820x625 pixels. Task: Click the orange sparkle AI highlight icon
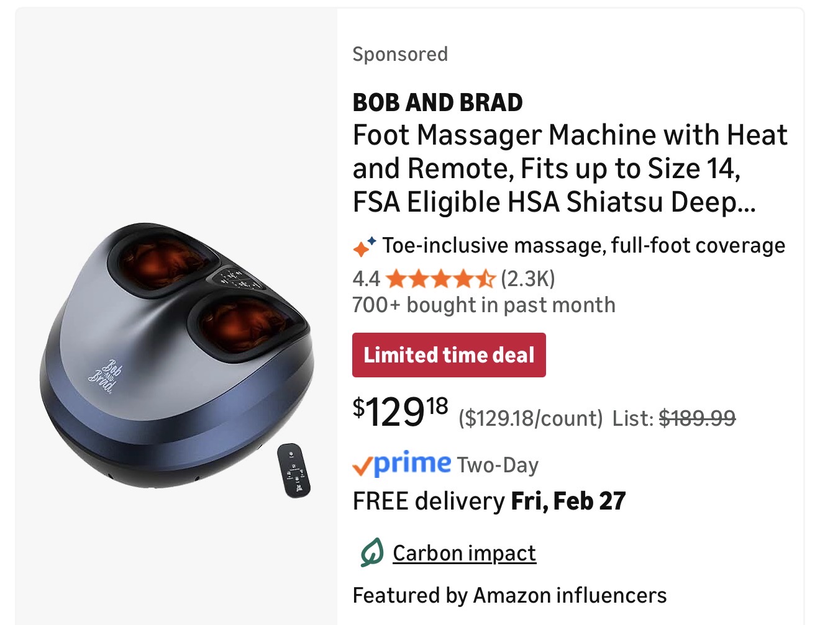(364, 247)
